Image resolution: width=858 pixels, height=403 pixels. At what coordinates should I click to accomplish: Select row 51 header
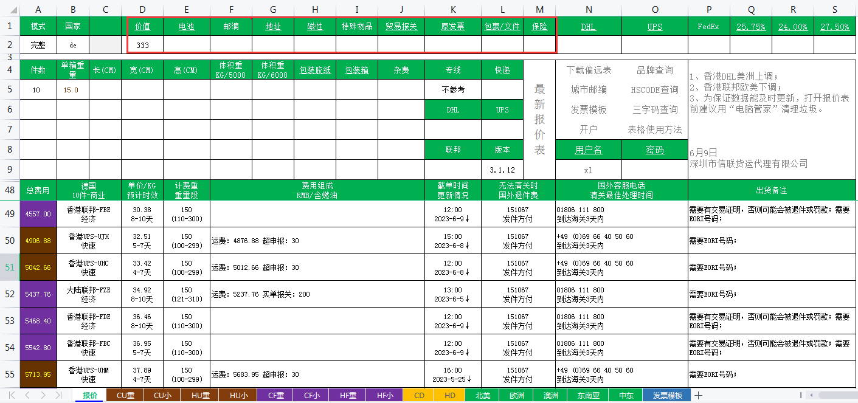[x=10, y=267]
